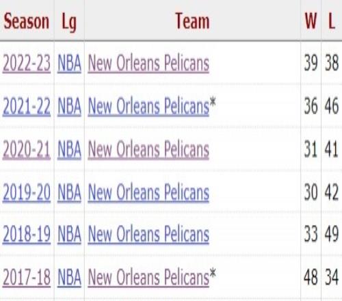Open the 2021-22 season link
The image size is (342, 301).
pos(27,106)
